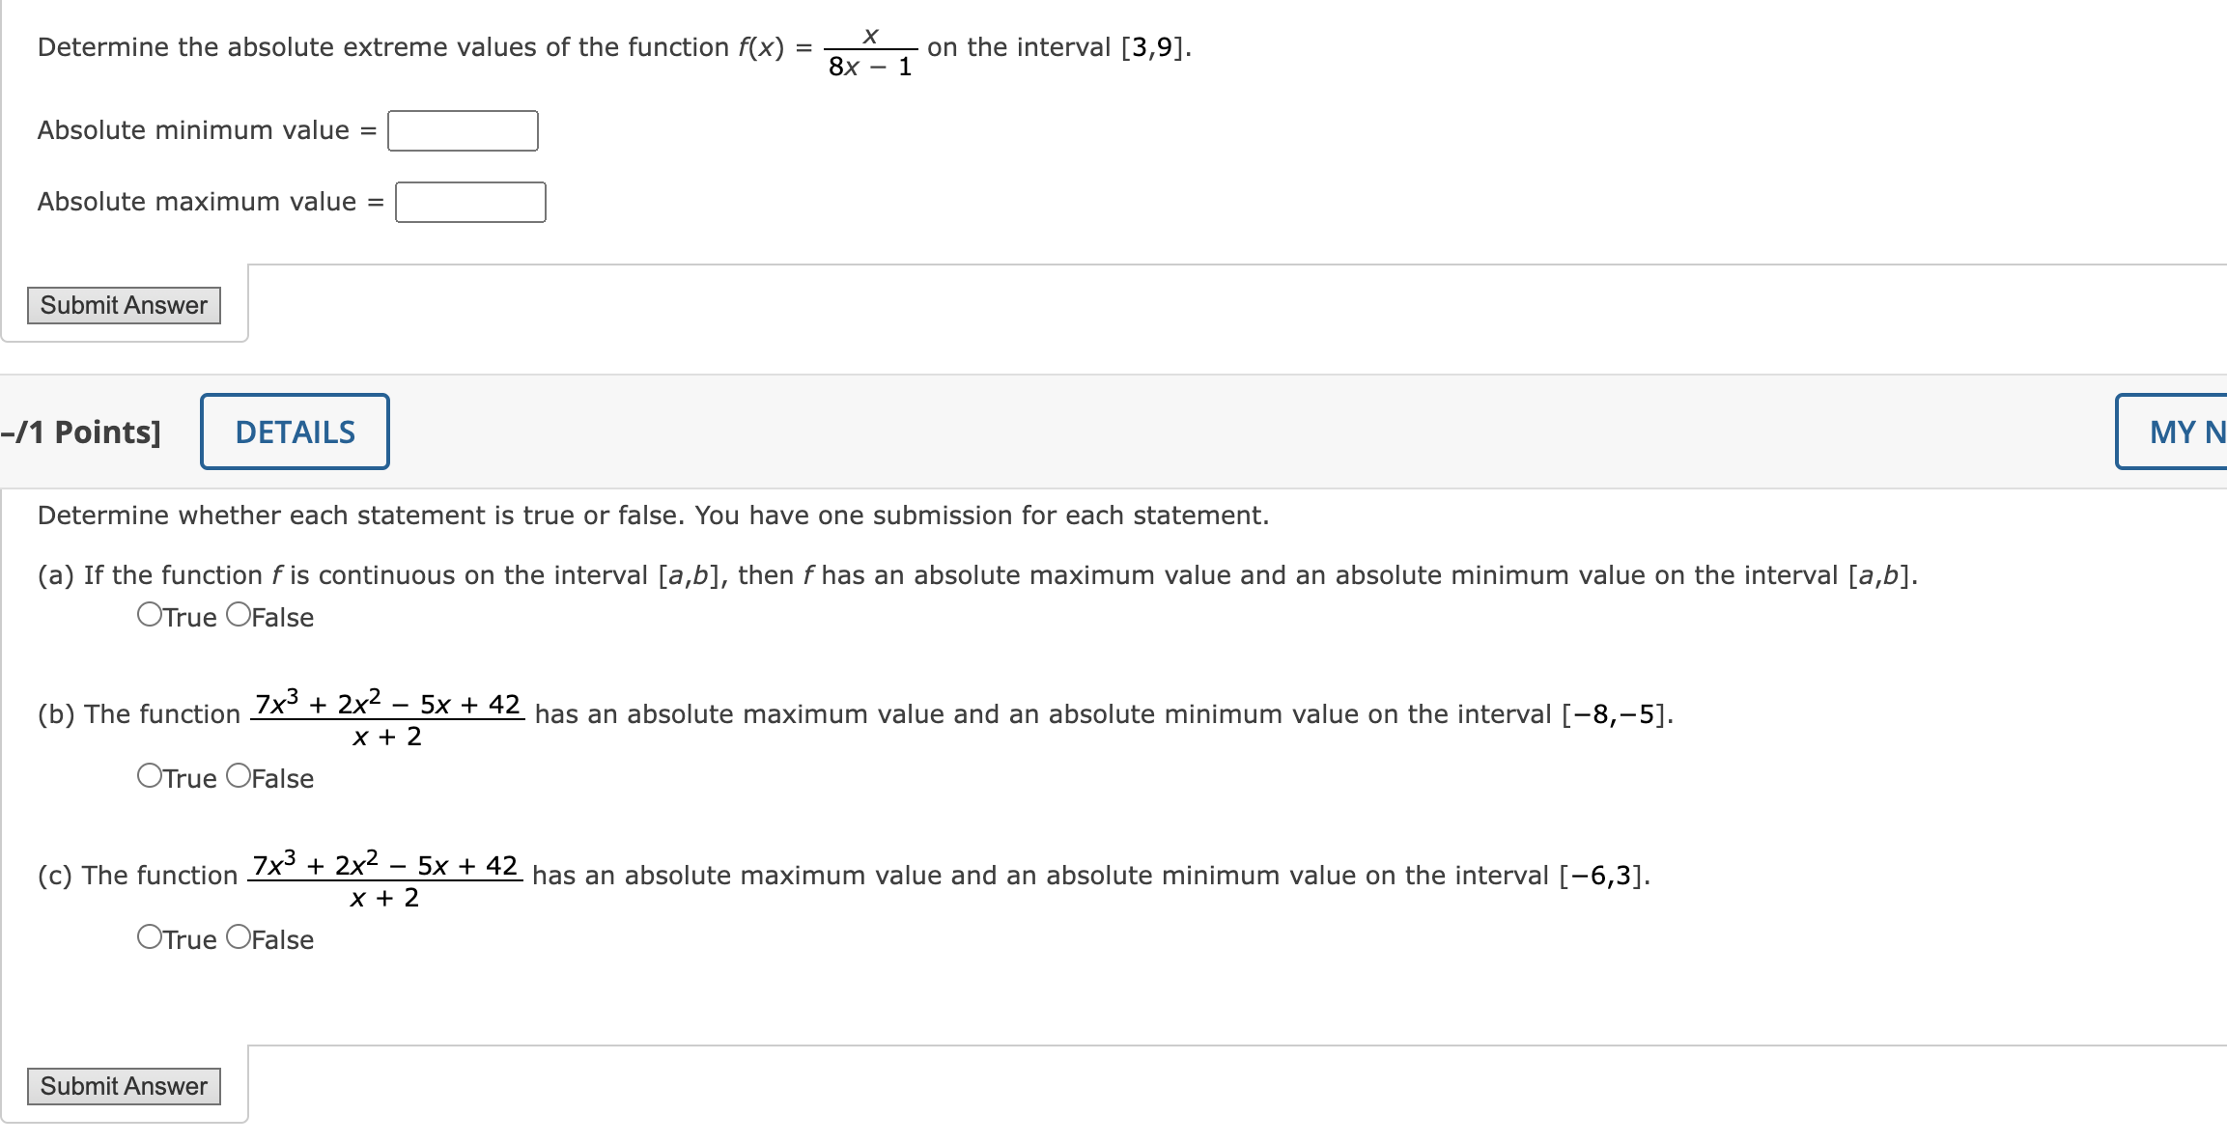The height and width of the screenshot is (1143, 2227).
Task: Open the DETAILS panel
Action: pos(294,431)
